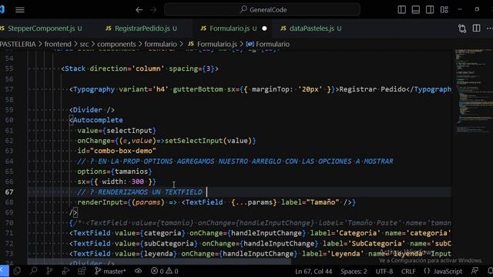Click id="combo-box-demo" on line 63

(116, 151)
